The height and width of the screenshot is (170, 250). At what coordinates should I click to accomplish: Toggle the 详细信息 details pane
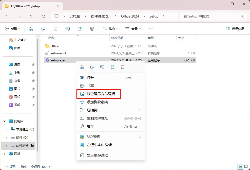point(235,29)
